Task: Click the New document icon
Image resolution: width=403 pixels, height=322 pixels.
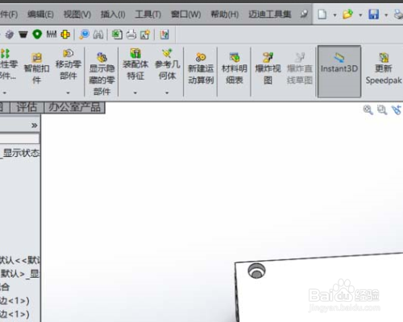Action: 322,14
